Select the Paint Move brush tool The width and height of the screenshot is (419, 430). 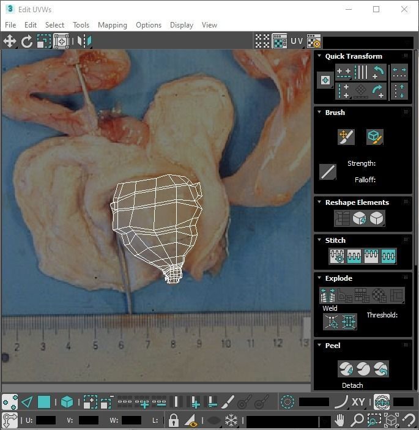click(346, 137)
